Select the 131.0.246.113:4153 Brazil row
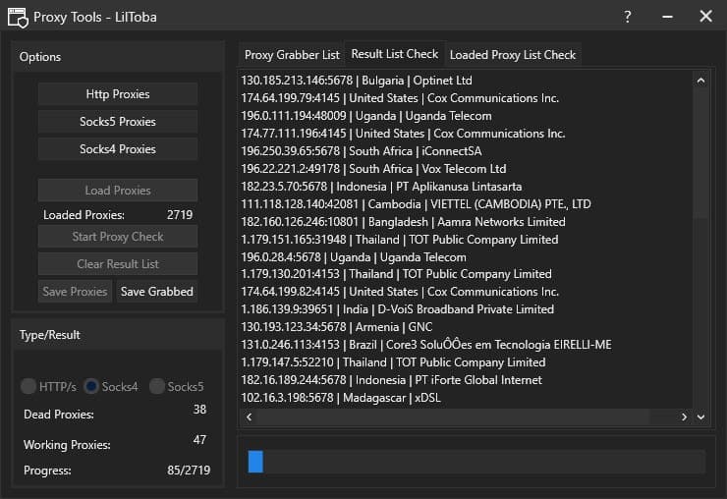The height and width of the screenshot is (499, 727). pos(466,344)
